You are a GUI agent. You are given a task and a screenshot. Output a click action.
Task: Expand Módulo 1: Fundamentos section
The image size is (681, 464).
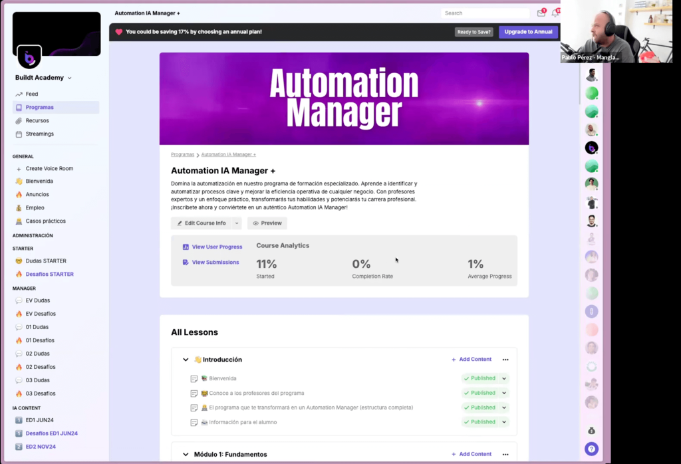coord(186,454)
